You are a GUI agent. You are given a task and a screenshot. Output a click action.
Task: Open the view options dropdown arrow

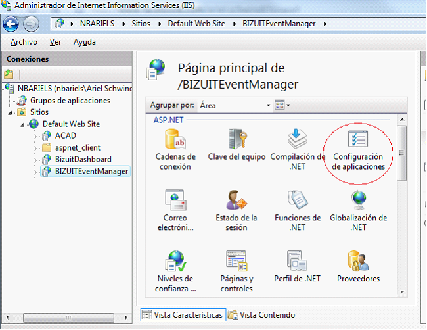click(x=288, y=105)
